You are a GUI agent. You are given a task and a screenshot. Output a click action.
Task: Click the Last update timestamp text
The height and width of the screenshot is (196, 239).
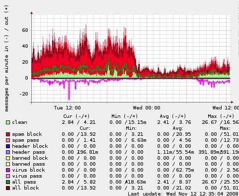click(x=183, y=194)
